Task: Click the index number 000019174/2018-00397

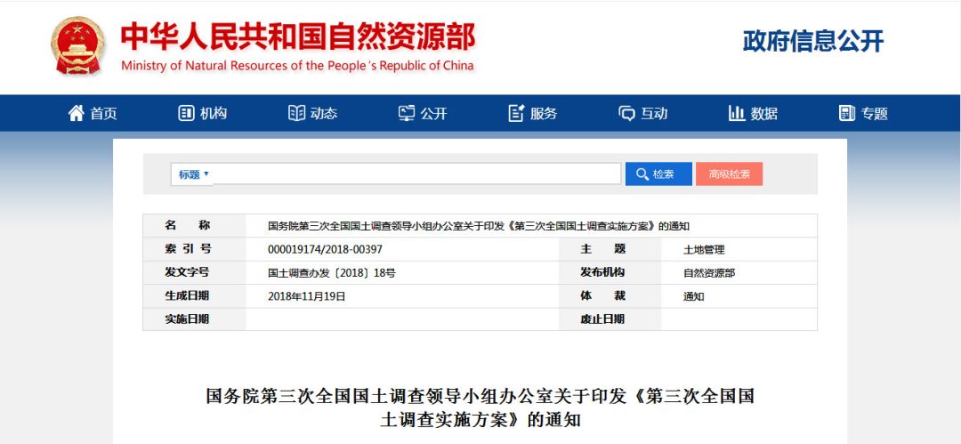Action: [x=325, y=249]
